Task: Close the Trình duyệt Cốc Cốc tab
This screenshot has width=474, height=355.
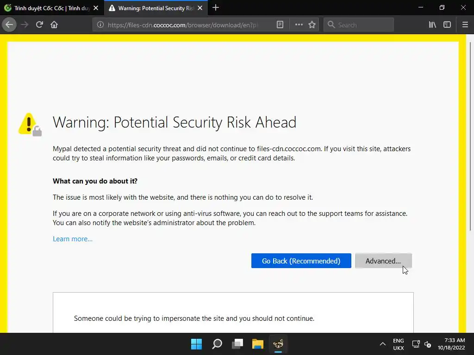Action: pyautogui.click(x=96, y=8)
